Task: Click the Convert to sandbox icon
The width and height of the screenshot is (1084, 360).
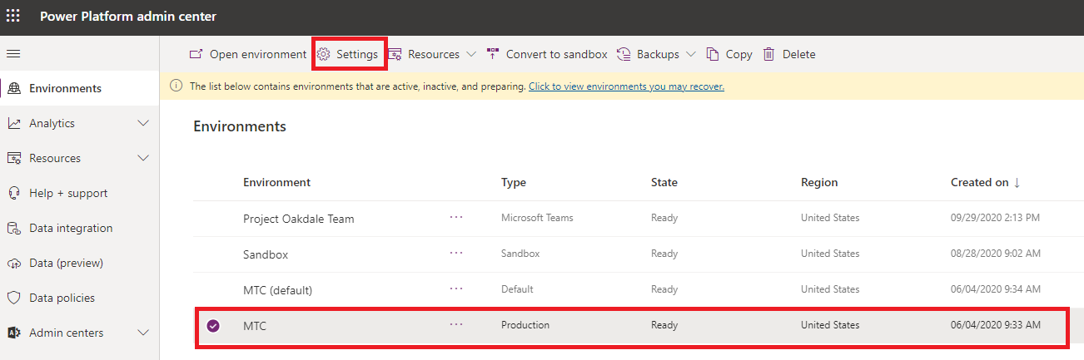Action: (x=493, y=54)
